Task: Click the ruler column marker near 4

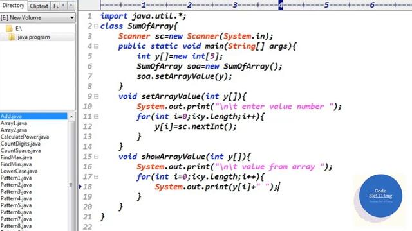Action: tap(281, 5)
